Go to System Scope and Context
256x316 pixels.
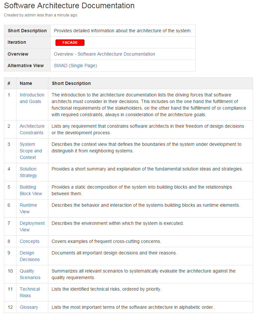coord(31,151)
